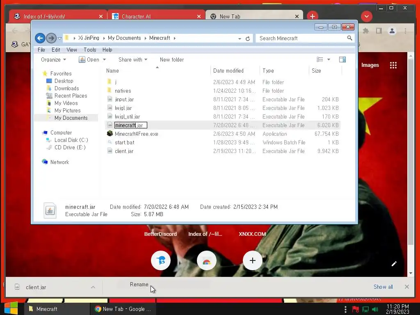Click the customize page pencil icon
420x315 pixels.
[394, 264]
